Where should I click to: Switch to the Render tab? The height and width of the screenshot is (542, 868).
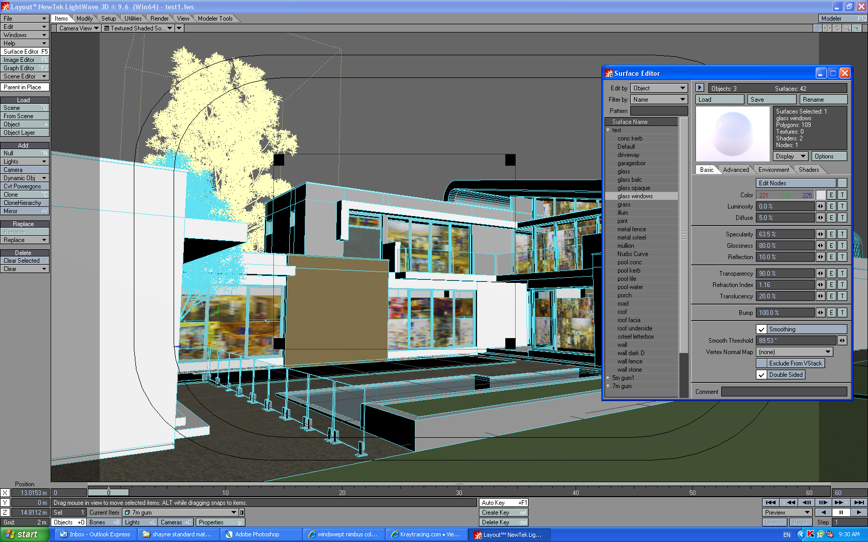coord(159,19)
